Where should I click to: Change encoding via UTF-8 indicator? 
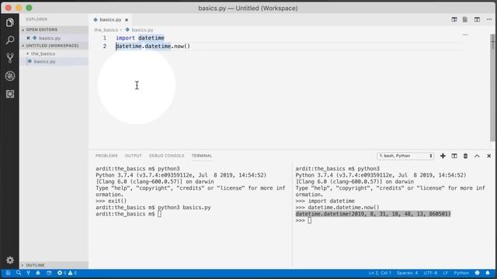pyautogui.click(x=430, y=273)
